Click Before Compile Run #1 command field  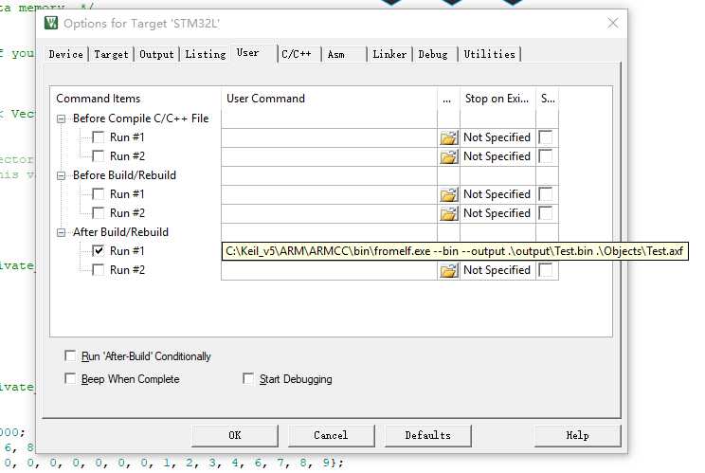pyautogui.click(x=329, y=137)
